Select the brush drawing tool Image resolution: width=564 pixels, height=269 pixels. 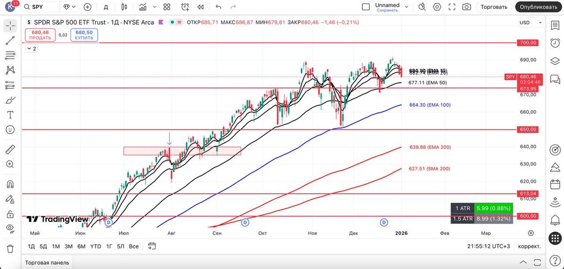click(x=10, y=100)
